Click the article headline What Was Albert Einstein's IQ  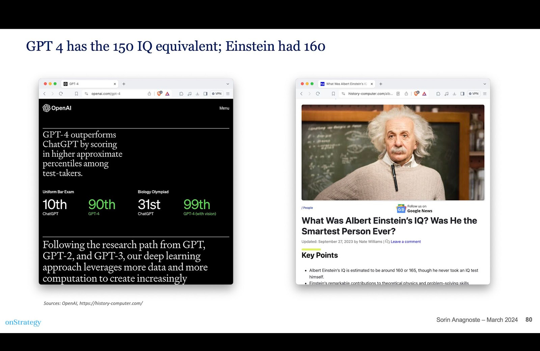click(389, 226)
